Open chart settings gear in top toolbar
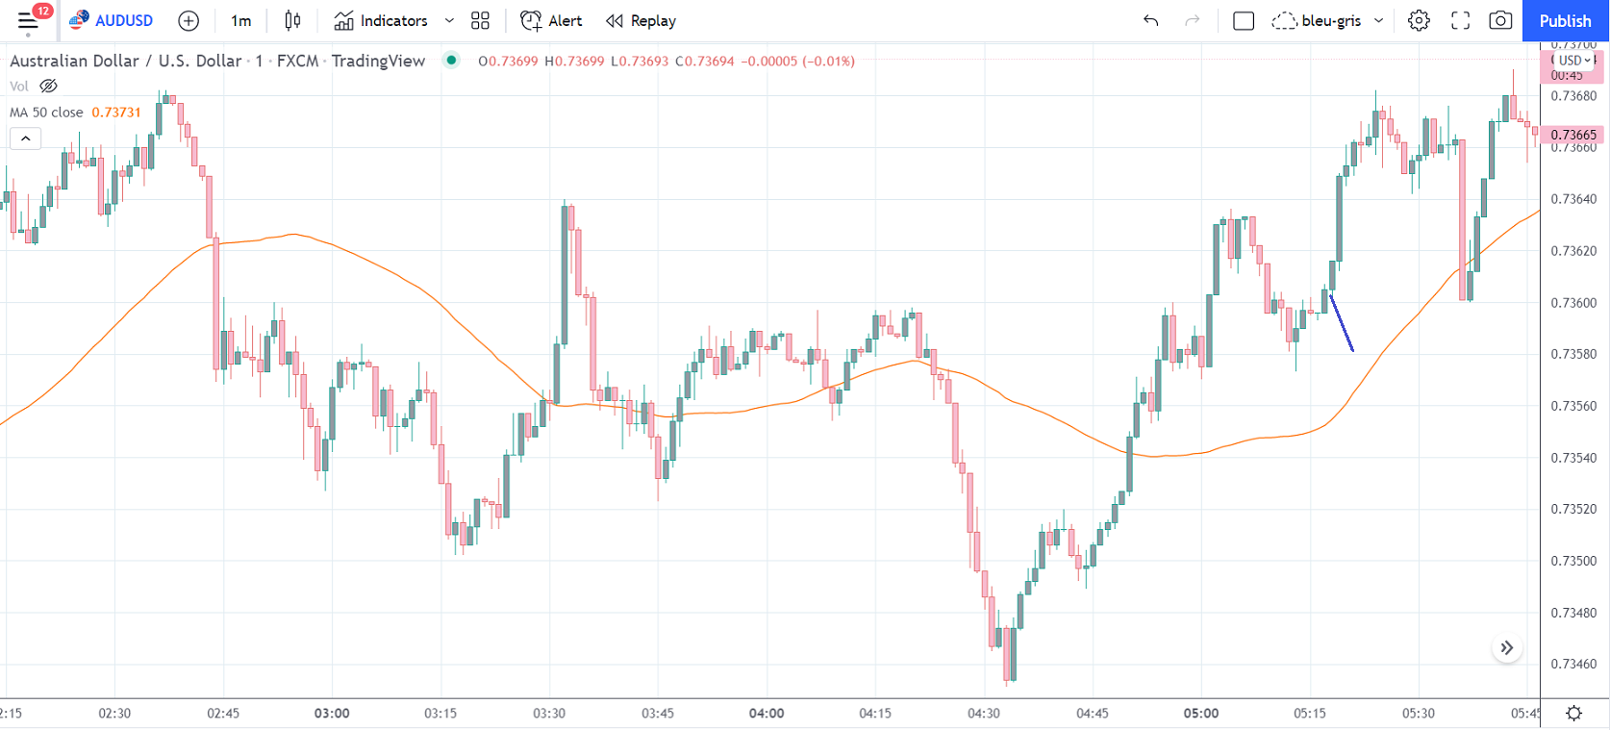Viewport: 1610px width, 730px height. [x=1419, y=20]
